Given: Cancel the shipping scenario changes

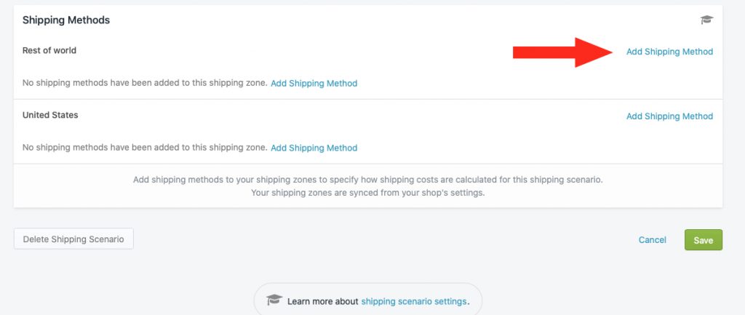Looking at the screenshot, I should 653,240.
